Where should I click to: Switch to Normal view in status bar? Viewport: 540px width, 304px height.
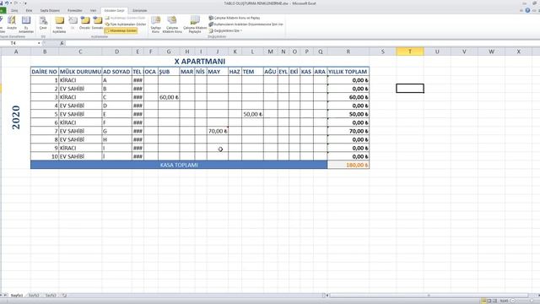(x=483, y=301)
